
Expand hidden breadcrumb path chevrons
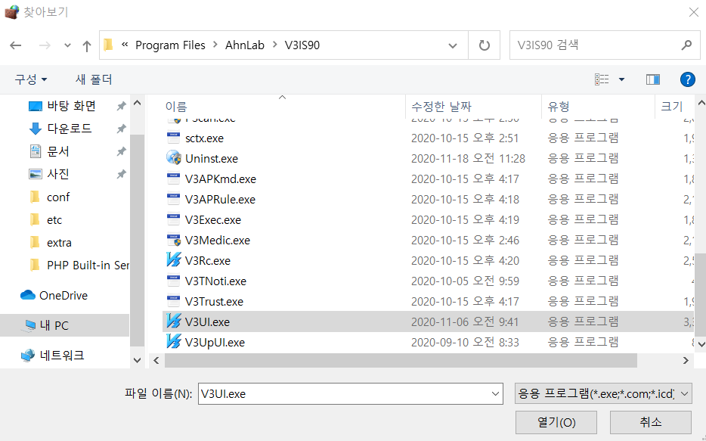(125, 45)
